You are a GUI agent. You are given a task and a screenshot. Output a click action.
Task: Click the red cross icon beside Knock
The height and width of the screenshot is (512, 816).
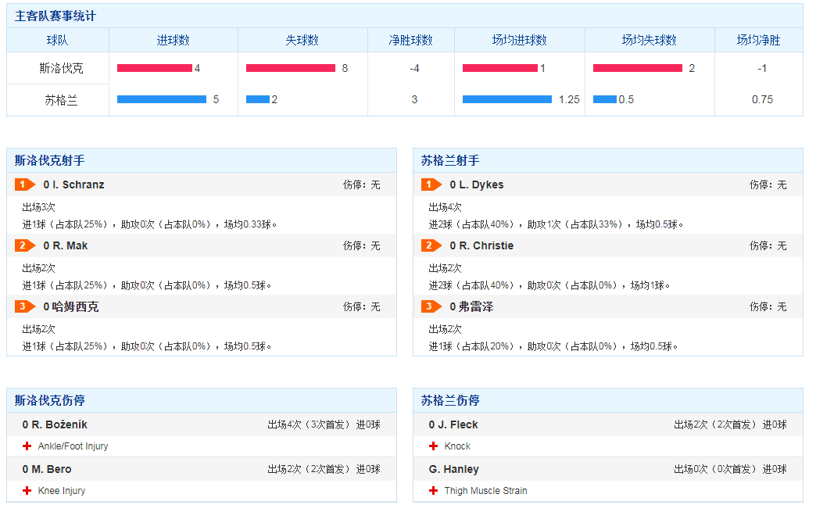434,446
